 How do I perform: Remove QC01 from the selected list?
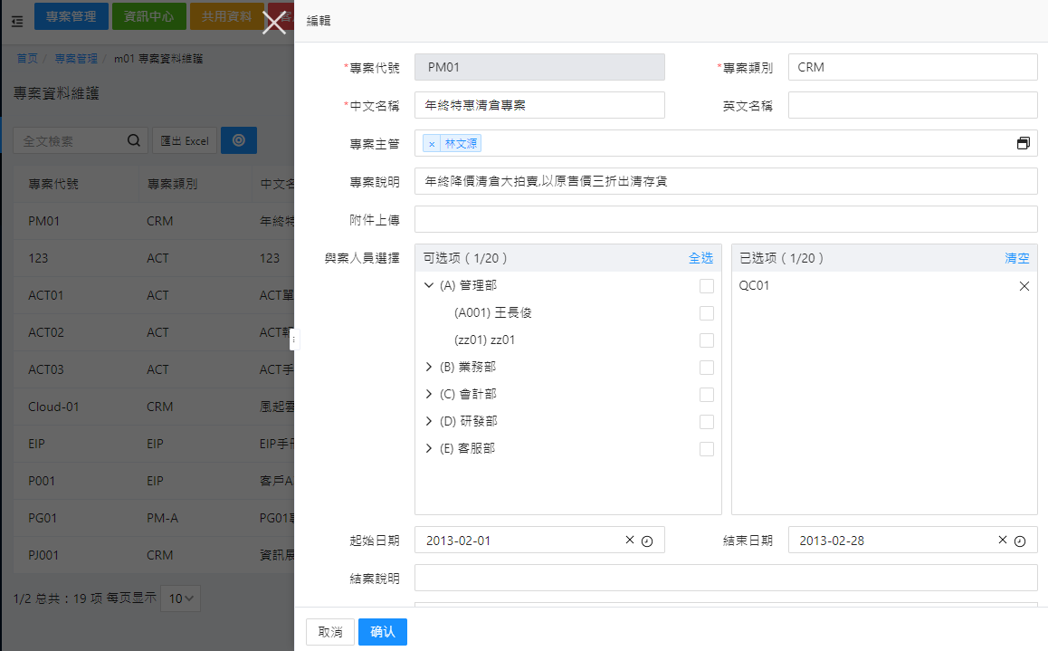pos(1024,286)
